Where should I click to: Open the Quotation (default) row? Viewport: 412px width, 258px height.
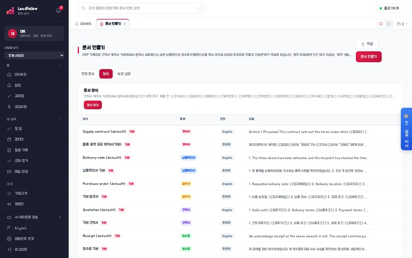pyautogui.click(x=240, y=210)
